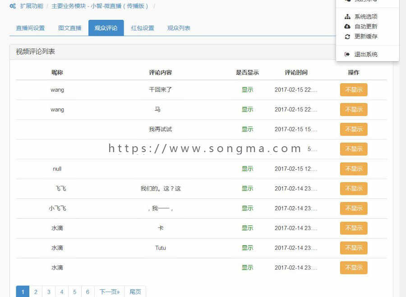406x297 pixels.
Task: Click the Tutu comment text
Action: pos(161,248)
